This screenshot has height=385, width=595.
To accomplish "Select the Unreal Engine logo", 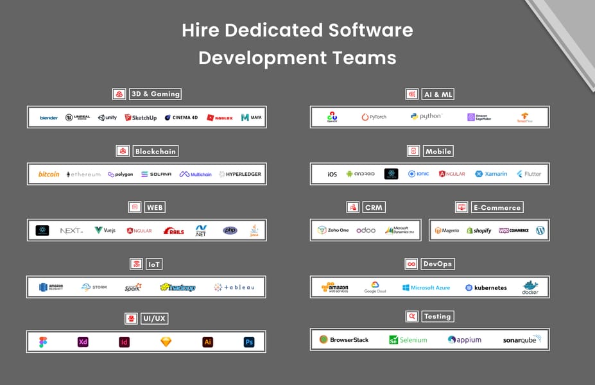I will click(x=78, y=117).
